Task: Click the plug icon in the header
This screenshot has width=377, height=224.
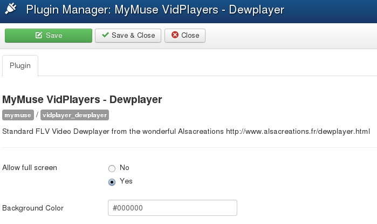Action: (11, 9)
